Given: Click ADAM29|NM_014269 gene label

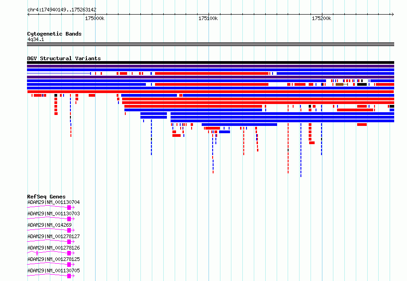Looking at the screenshot, I should tap(49, 225).
